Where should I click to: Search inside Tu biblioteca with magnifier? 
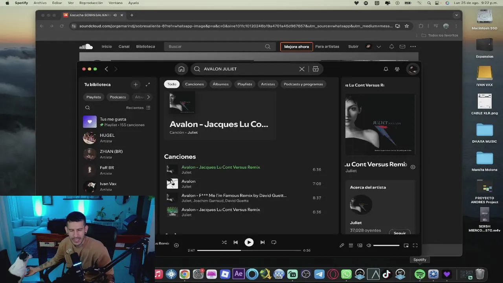[x=88, y=108]
